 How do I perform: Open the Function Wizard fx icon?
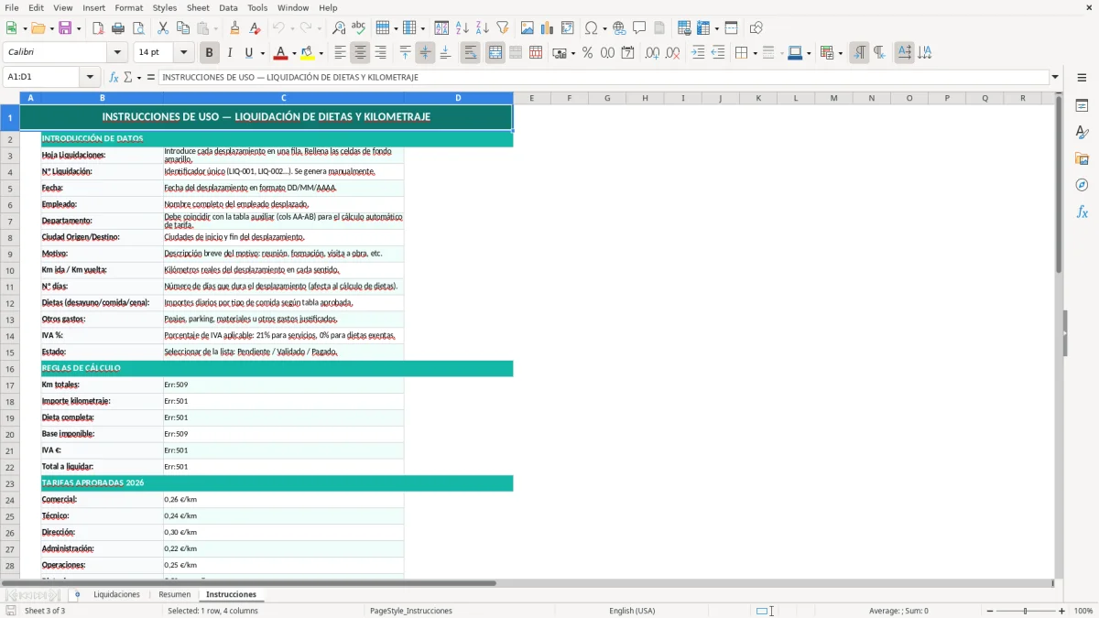click(x=114, y=78)
